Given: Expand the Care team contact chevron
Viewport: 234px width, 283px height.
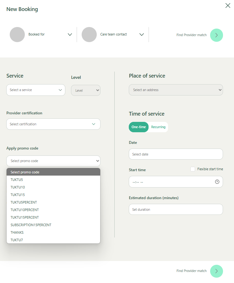Looking at the screenshot, I should point(141,35).
